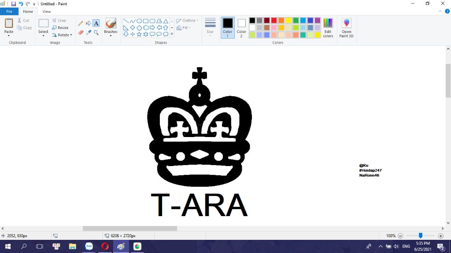Pick the Right triangle shape
Screen dimensions: 451x253
[126, 28]
